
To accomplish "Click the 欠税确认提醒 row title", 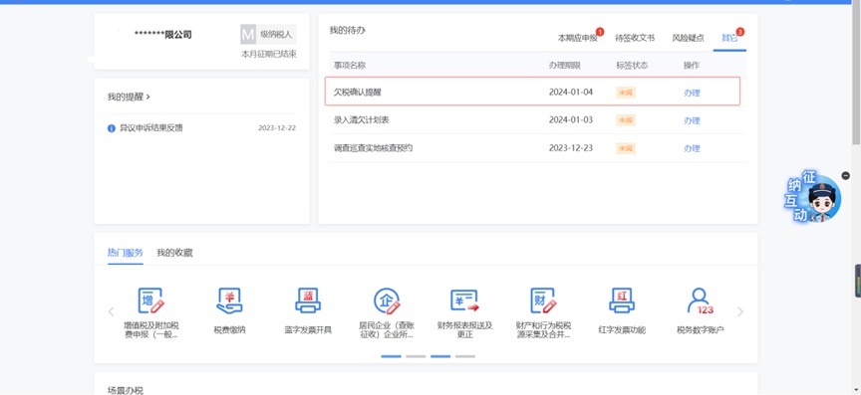I will pos(358,93).
